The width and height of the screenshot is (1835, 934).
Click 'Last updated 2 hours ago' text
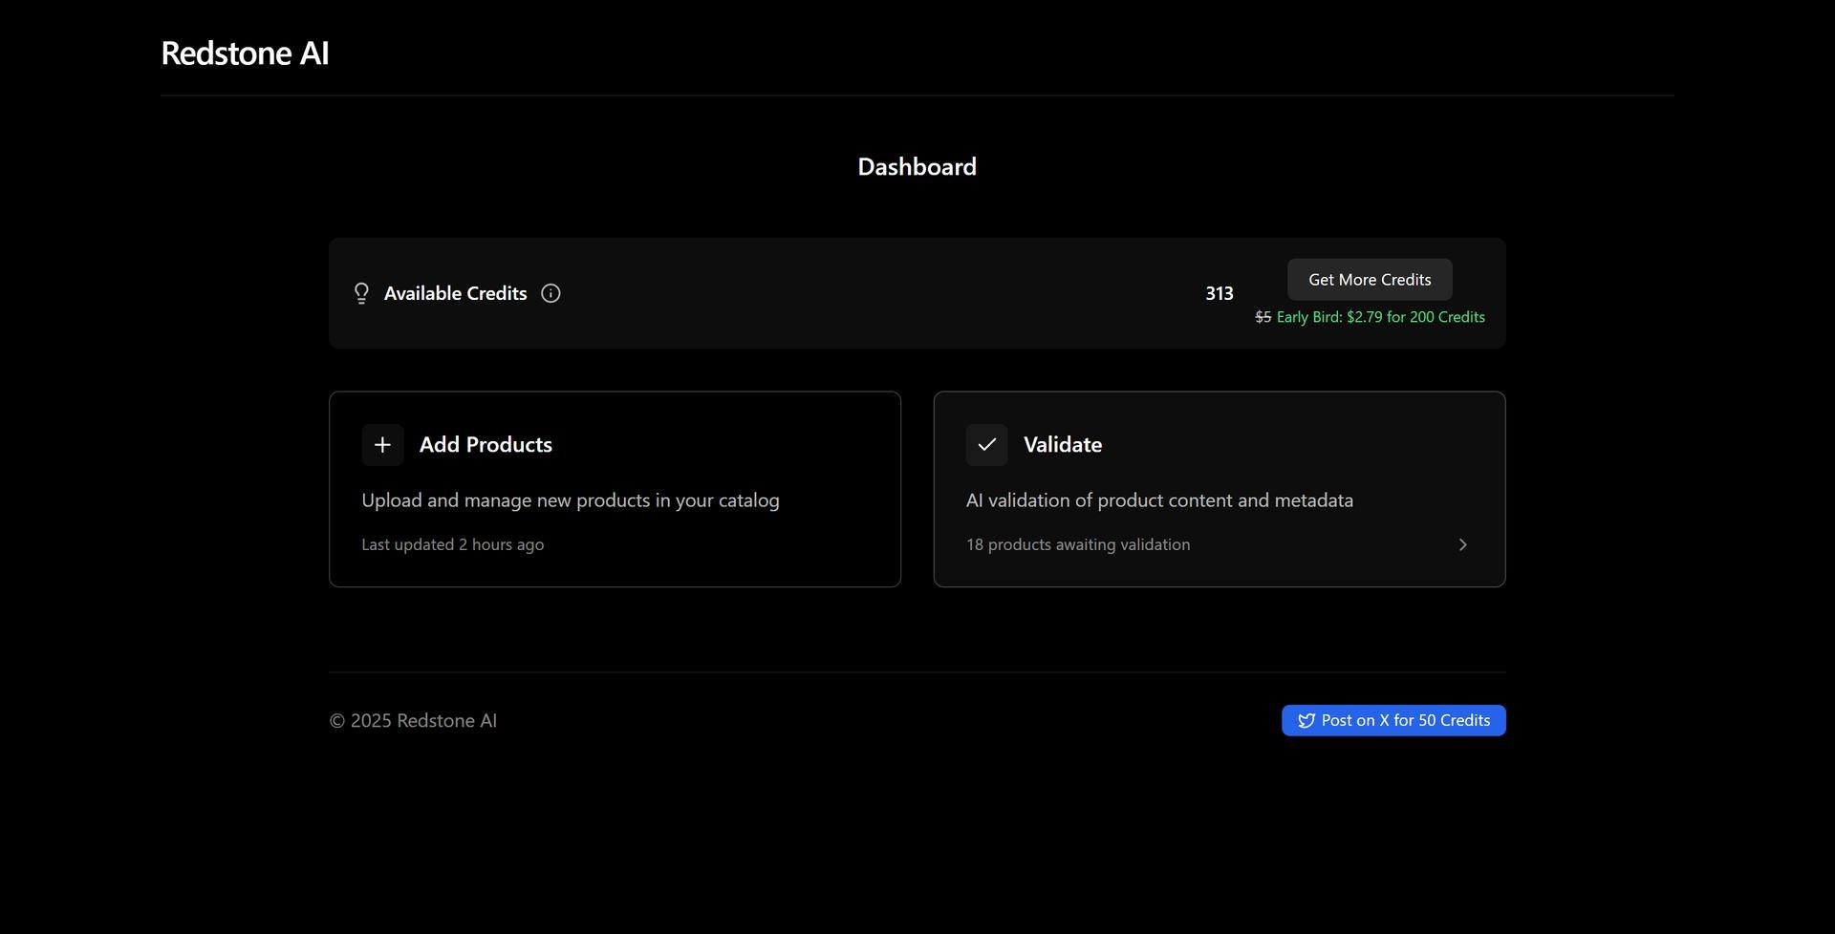coord(452,544)
